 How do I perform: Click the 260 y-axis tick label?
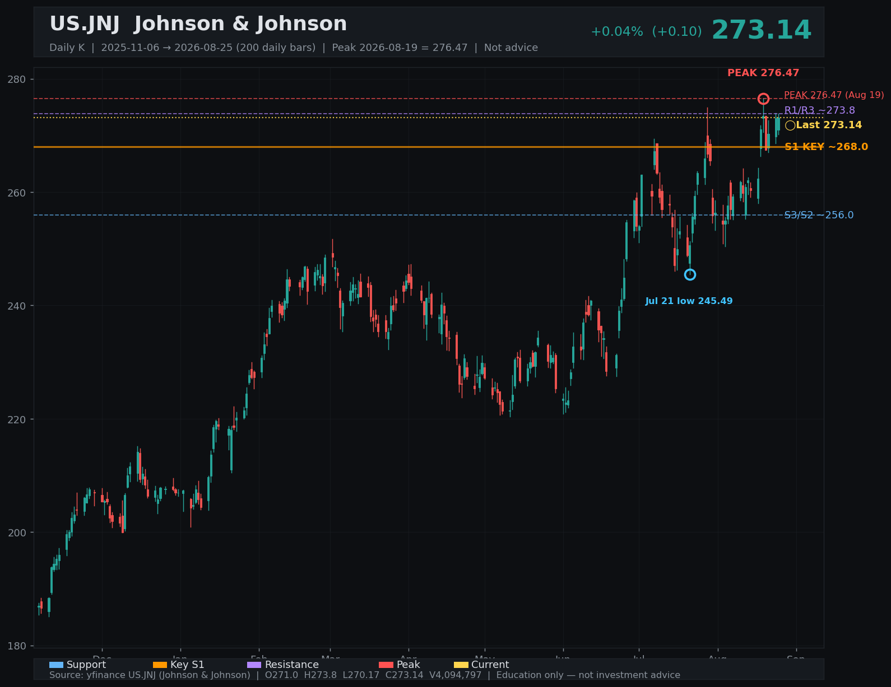(17, 193)
